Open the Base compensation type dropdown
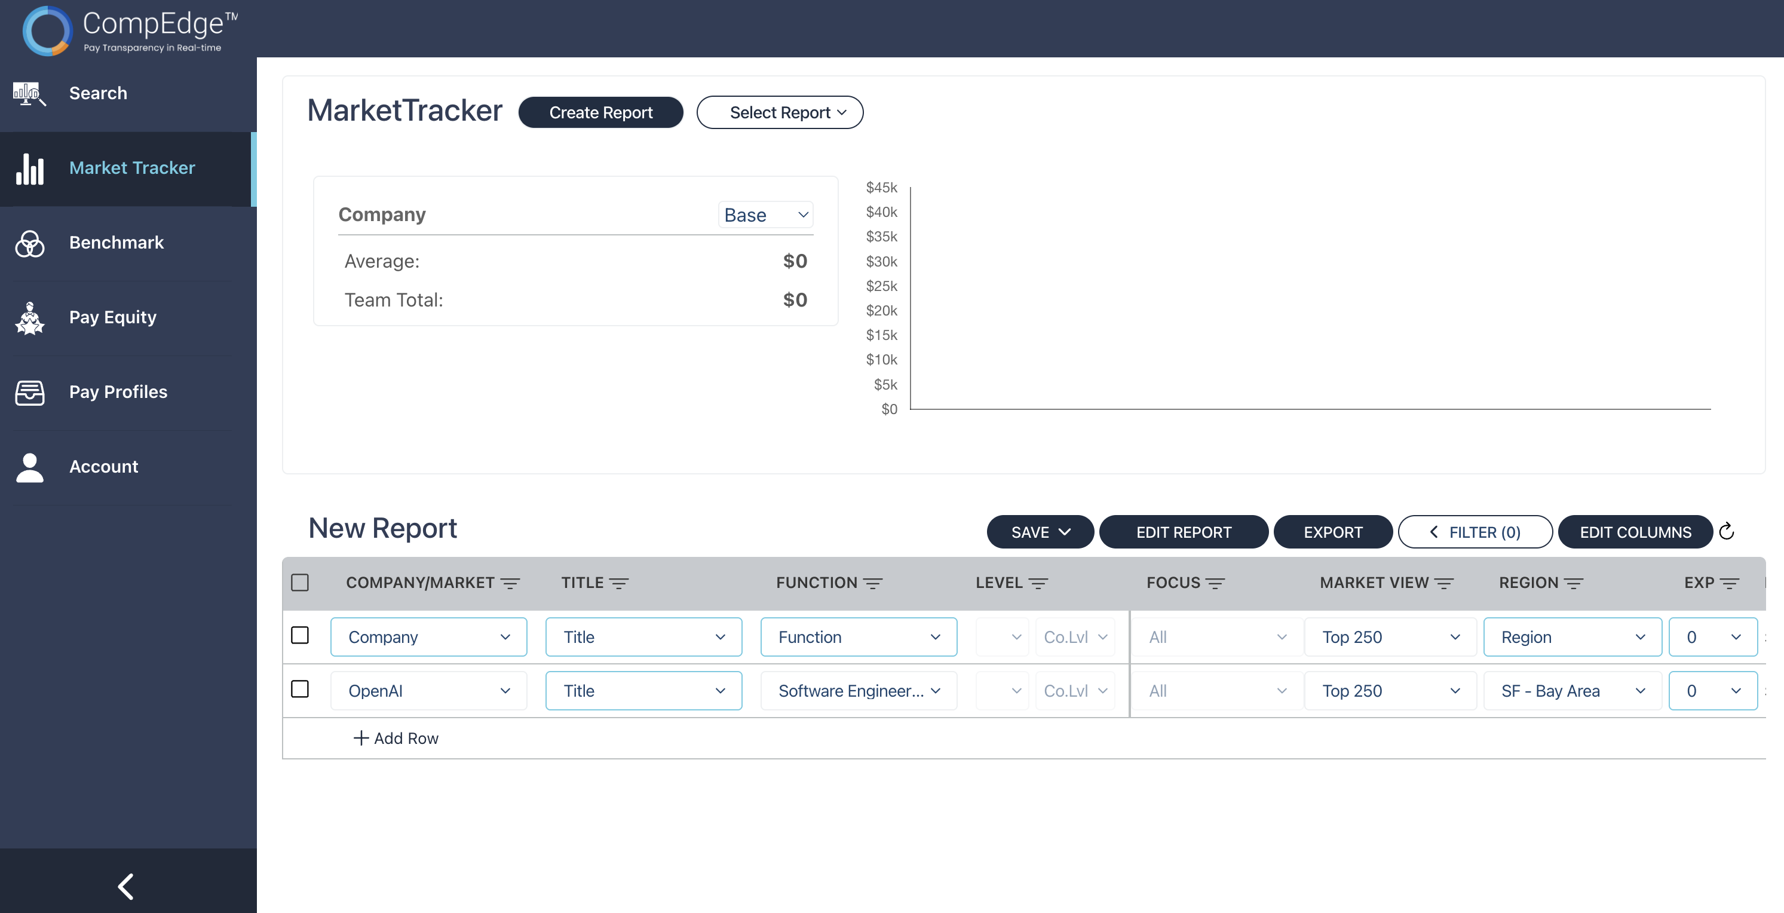Image resolution: width=1784 pixels, height=913 pixels. 765,215
